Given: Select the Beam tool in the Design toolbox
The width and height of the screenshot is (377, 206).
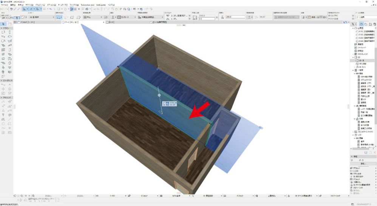Looking at the screenshot, I should point(3,37).
